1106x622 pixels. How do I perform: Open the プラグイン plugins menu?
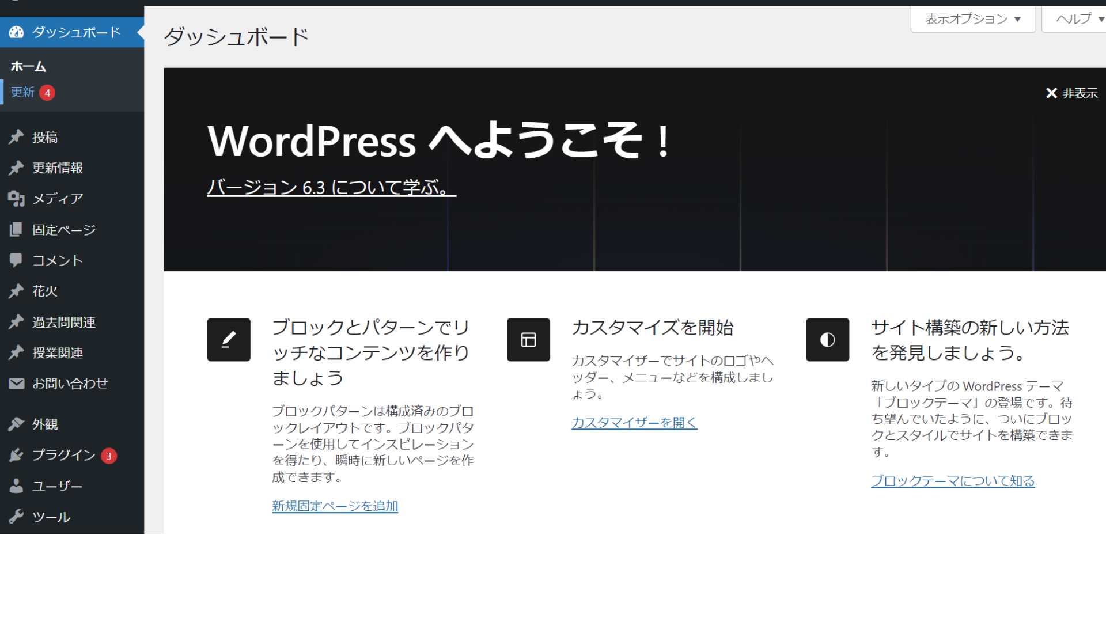[x=72, y=455]
